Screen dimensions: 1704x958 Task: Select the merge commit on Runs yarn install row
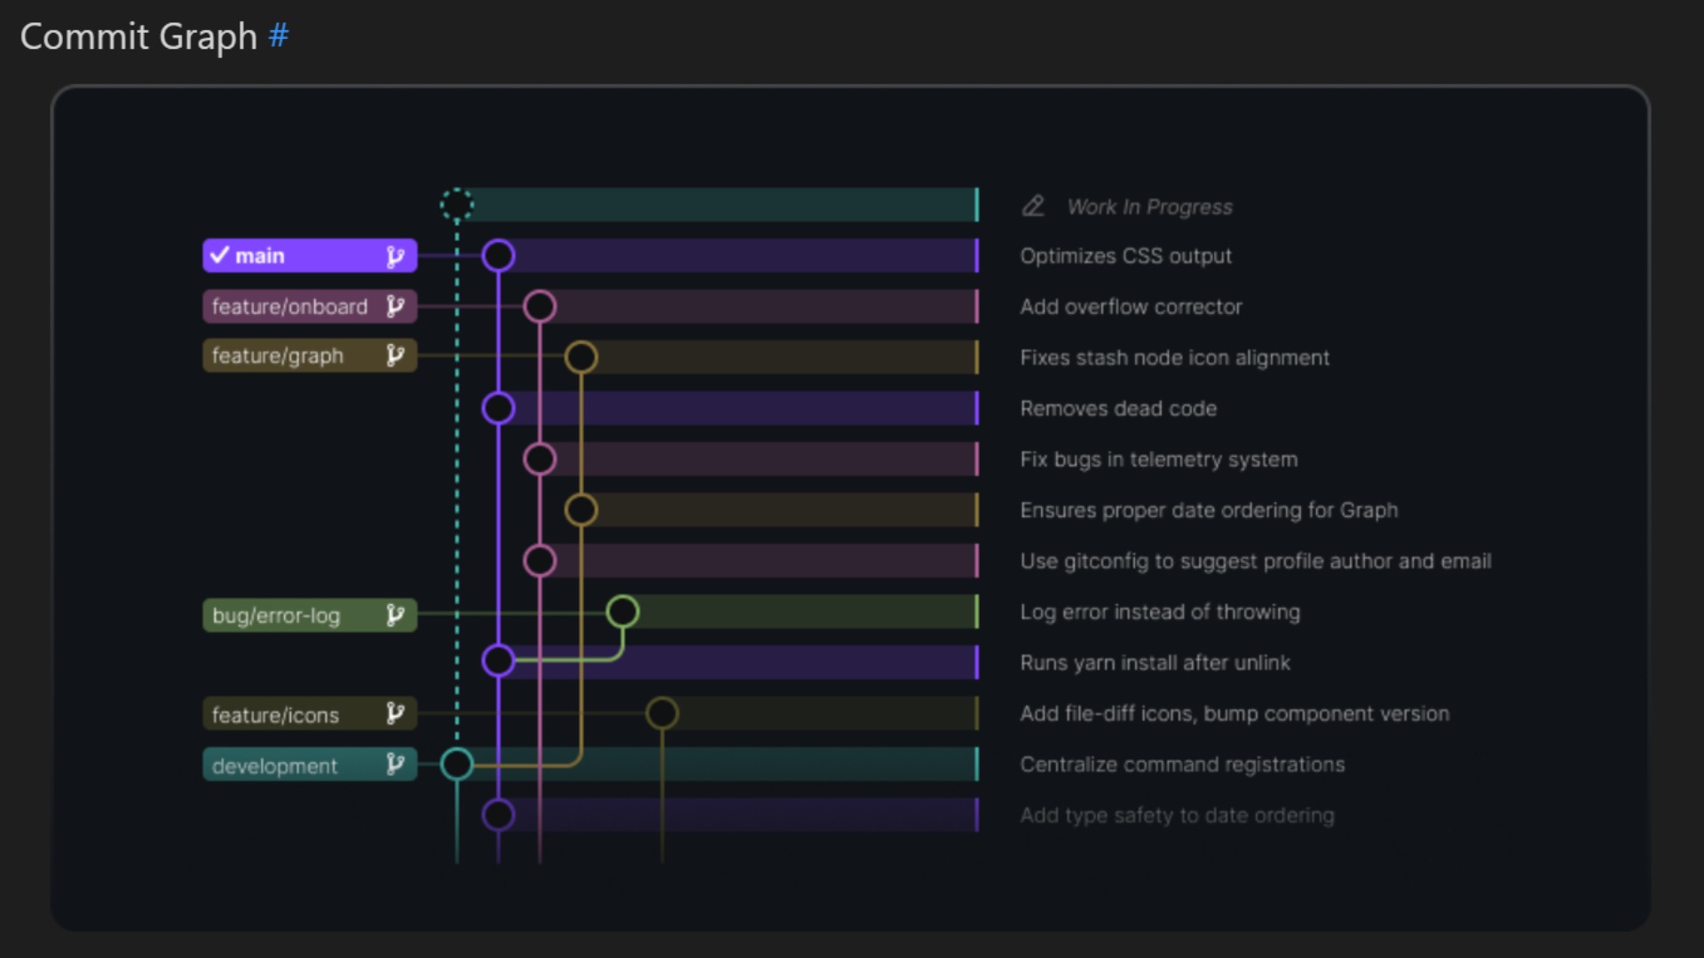[498, 660]
